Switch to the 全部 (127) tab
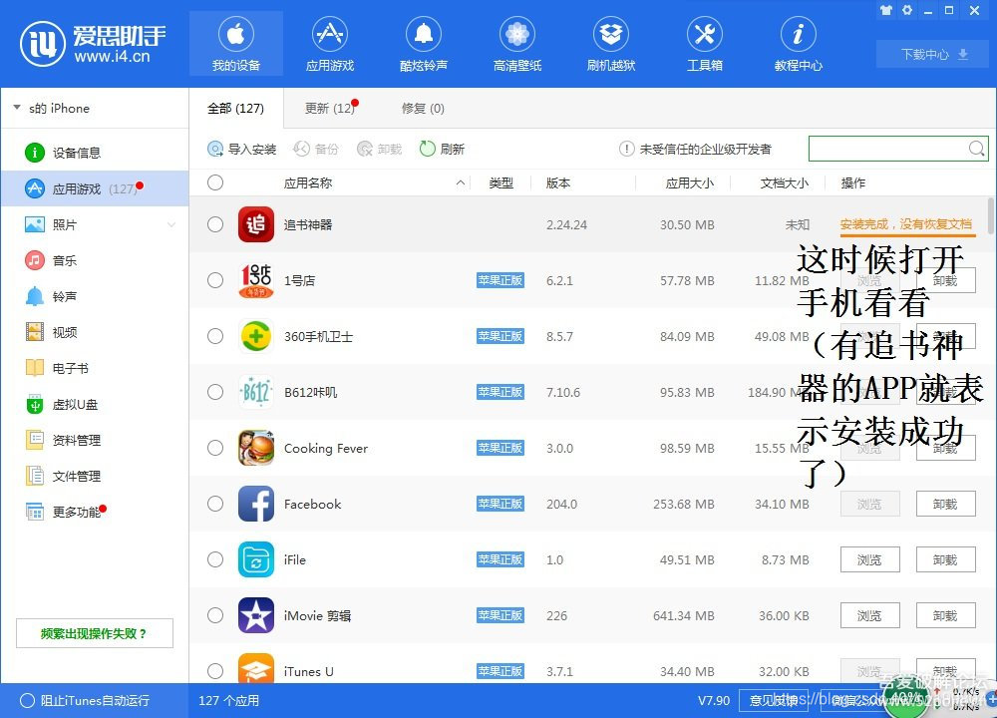Viewport: 997px width, 718px height. (x=236, y=108)
